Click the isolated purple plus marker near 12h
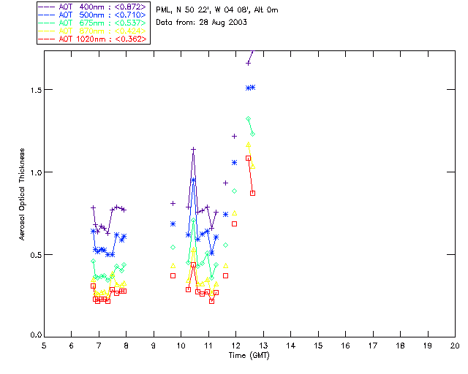Image resolution: width=468 pixels, height=374 pixels. pyautogui.click(x=235, y=137)
